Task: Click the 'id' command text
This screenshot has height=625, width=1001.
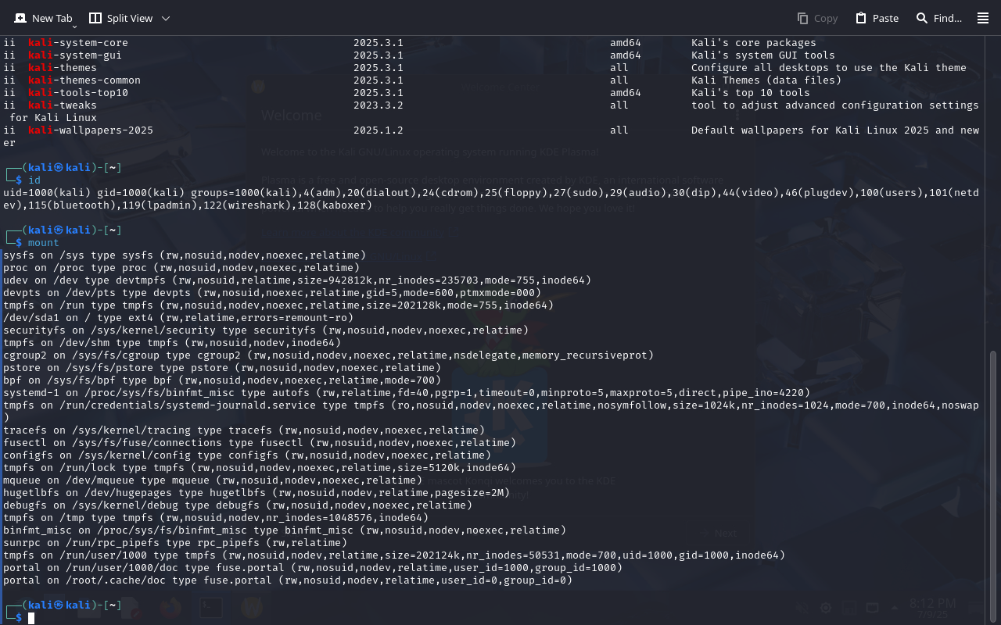Action: pos(34,180)
